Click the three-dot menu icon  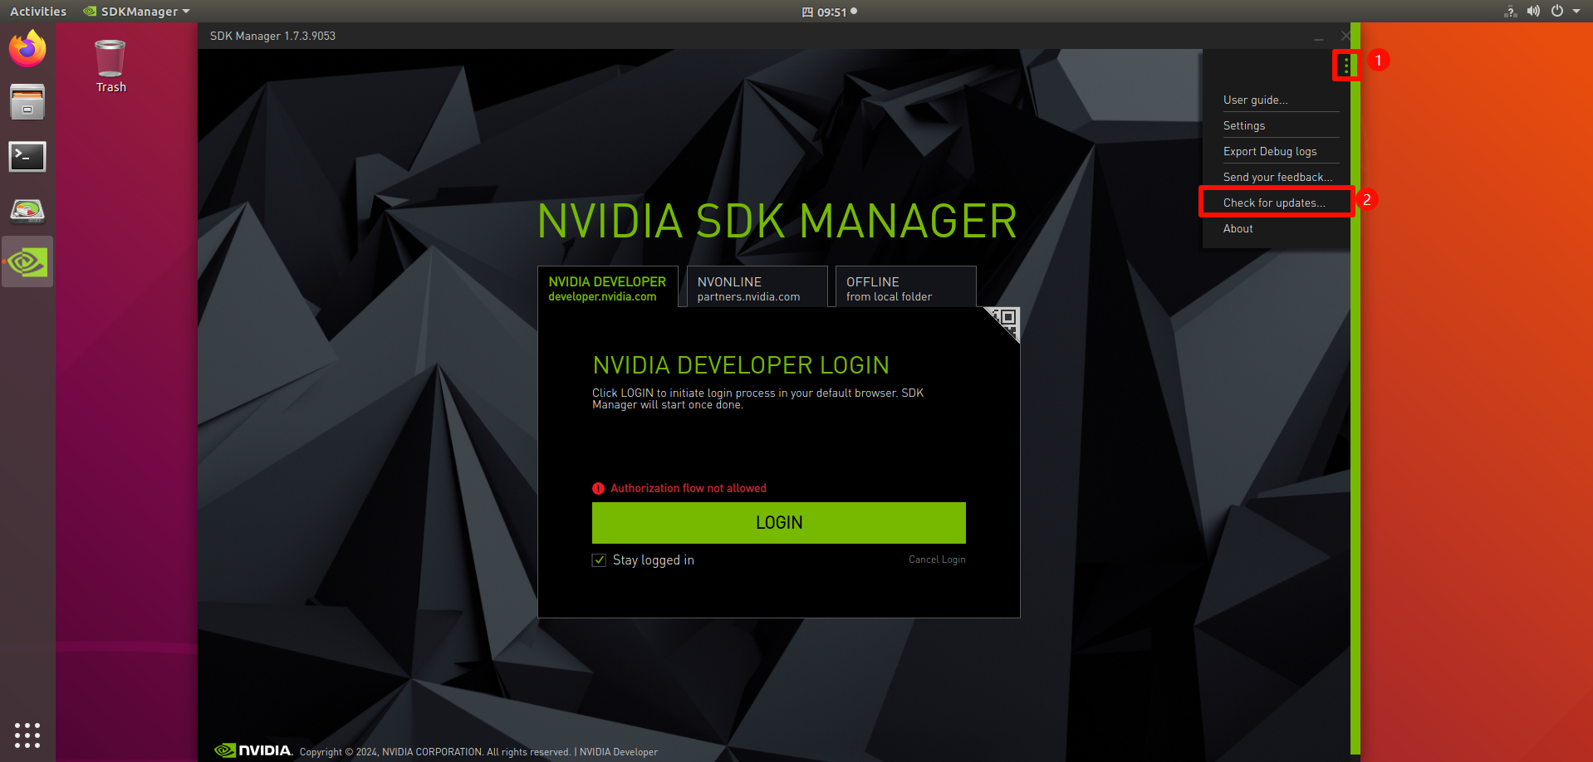pos(1345,65)
